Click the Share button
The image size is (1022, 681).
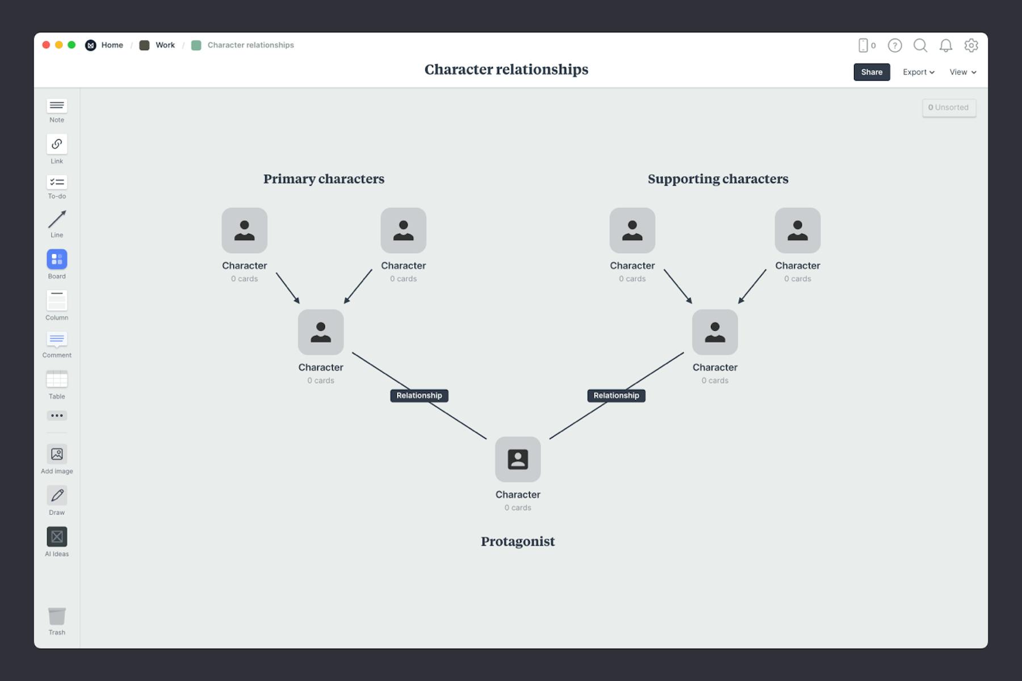(872, 72)
